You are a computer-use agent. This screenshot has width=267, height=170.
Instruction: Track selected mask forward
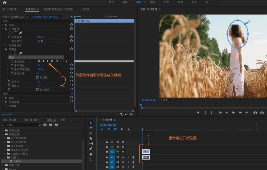tap(48, 61)
